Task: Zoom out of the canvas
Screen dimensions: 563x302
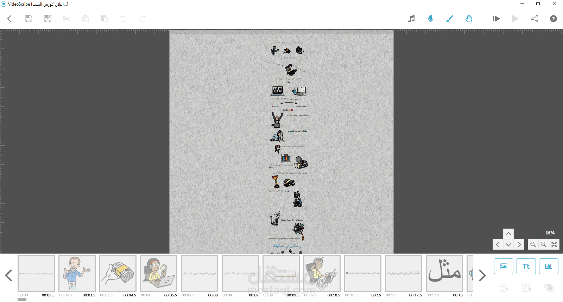Action: (x=533, y=244)
